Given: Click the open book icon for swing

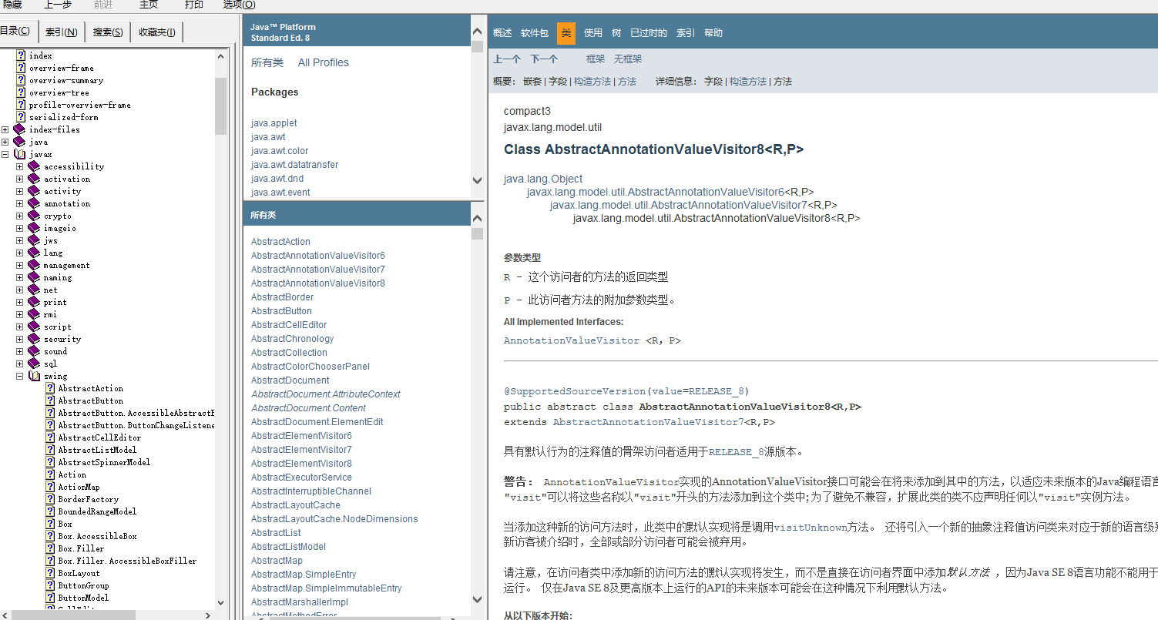Looking at the screenshot, I should point(34,376).
